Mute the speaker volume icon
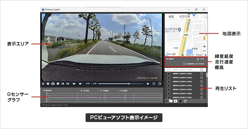This screenshot has width=248, height=129. coord(148,84)
